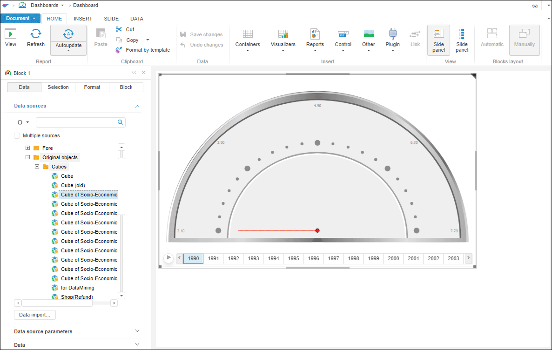
Task: Click the Data import button
Action: point(35,315)
